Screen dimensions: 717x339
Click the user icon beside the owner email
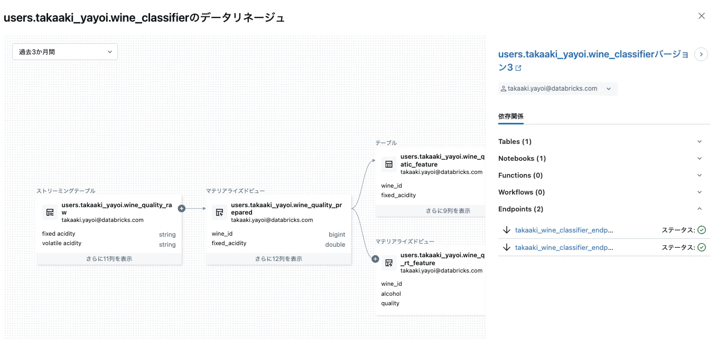tap(504, 89)
